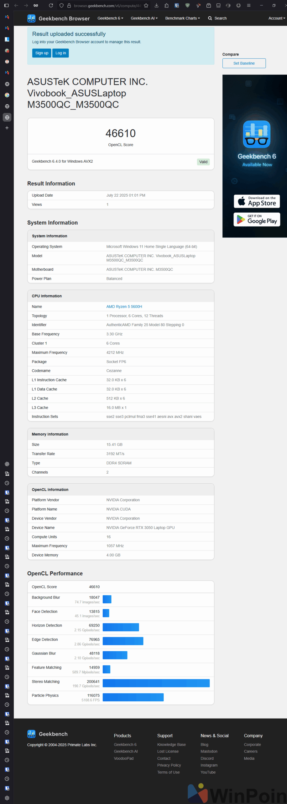Open sidebar settings gear icon
Image resolution: width=287 pixels, height=804 pixels.
click(7, 798)
